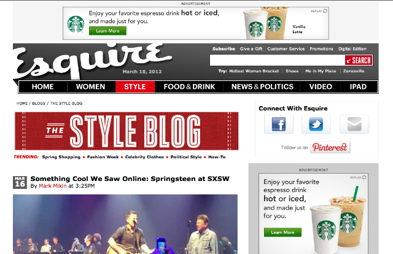Open Me in My Place link
Image resolution: width=393 pixels, height=254 pixels.
(x=321, y=71)
